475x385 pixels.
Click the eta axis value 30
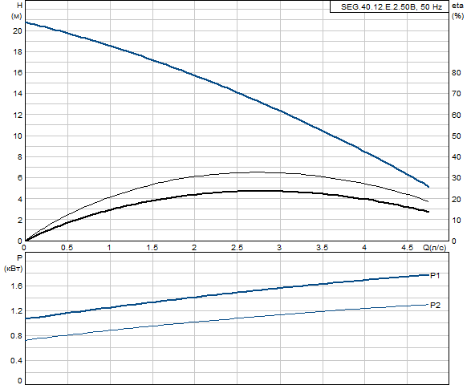click(457, 178)
